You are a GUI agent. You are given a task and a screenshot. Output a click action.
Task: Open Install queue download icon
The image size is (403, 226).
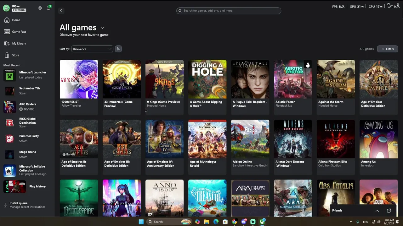(5, 205)
